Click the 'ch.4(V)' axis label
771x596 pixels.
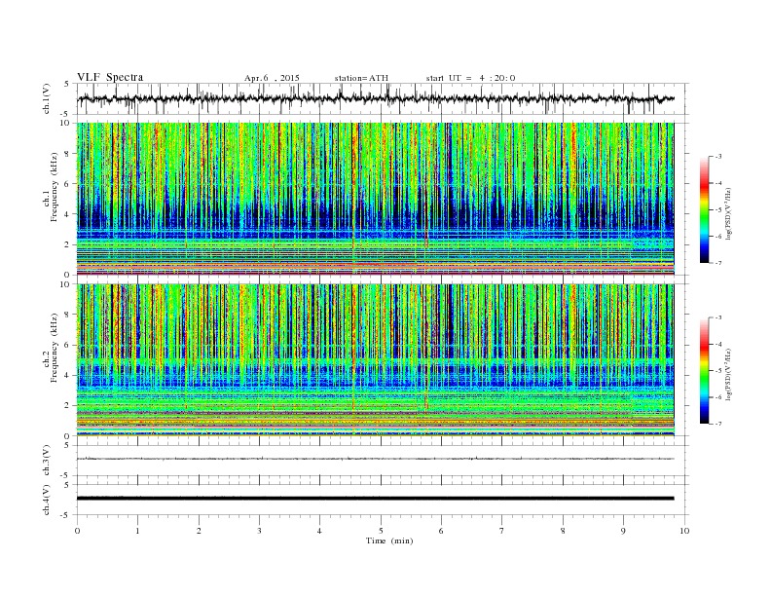tap(47, 500)
